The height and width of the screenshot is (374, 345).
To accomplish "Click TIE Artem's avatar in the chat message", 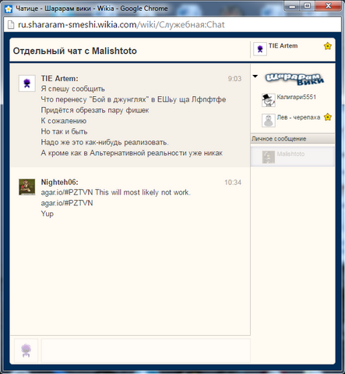I will 27,84.
